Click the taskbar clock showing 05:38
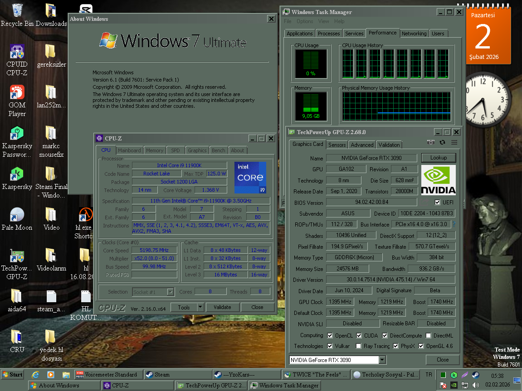Image resolution: width=522 pixels, height=391 pixels. click(497, 376)
